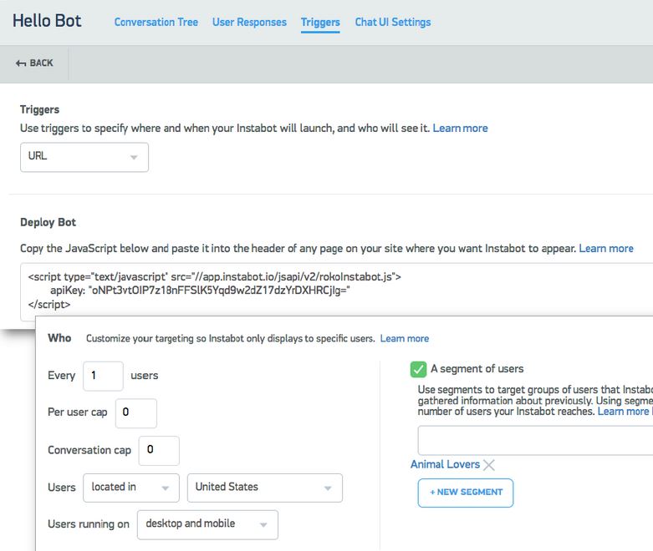The image size is (653, 551).
Task: Open the URL trigger type dropdown
Action: pyautogui.click(x=84, y=157)
